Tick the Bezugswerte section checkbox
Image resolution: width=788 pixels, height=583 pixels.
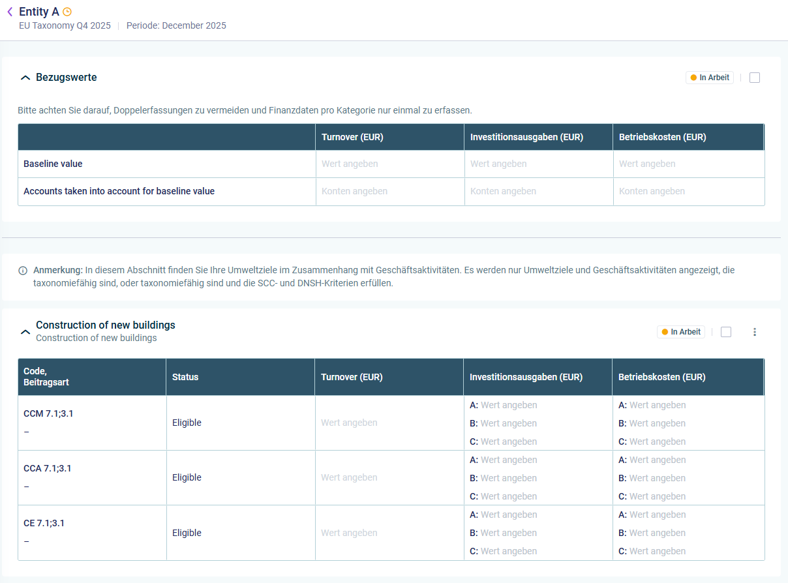pyautogui.click(x=755, y=78)
